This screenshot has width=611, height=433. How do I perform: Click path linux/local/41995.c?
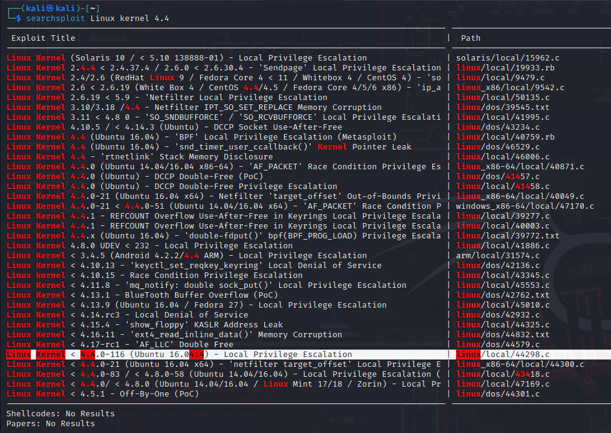(503, 117)
